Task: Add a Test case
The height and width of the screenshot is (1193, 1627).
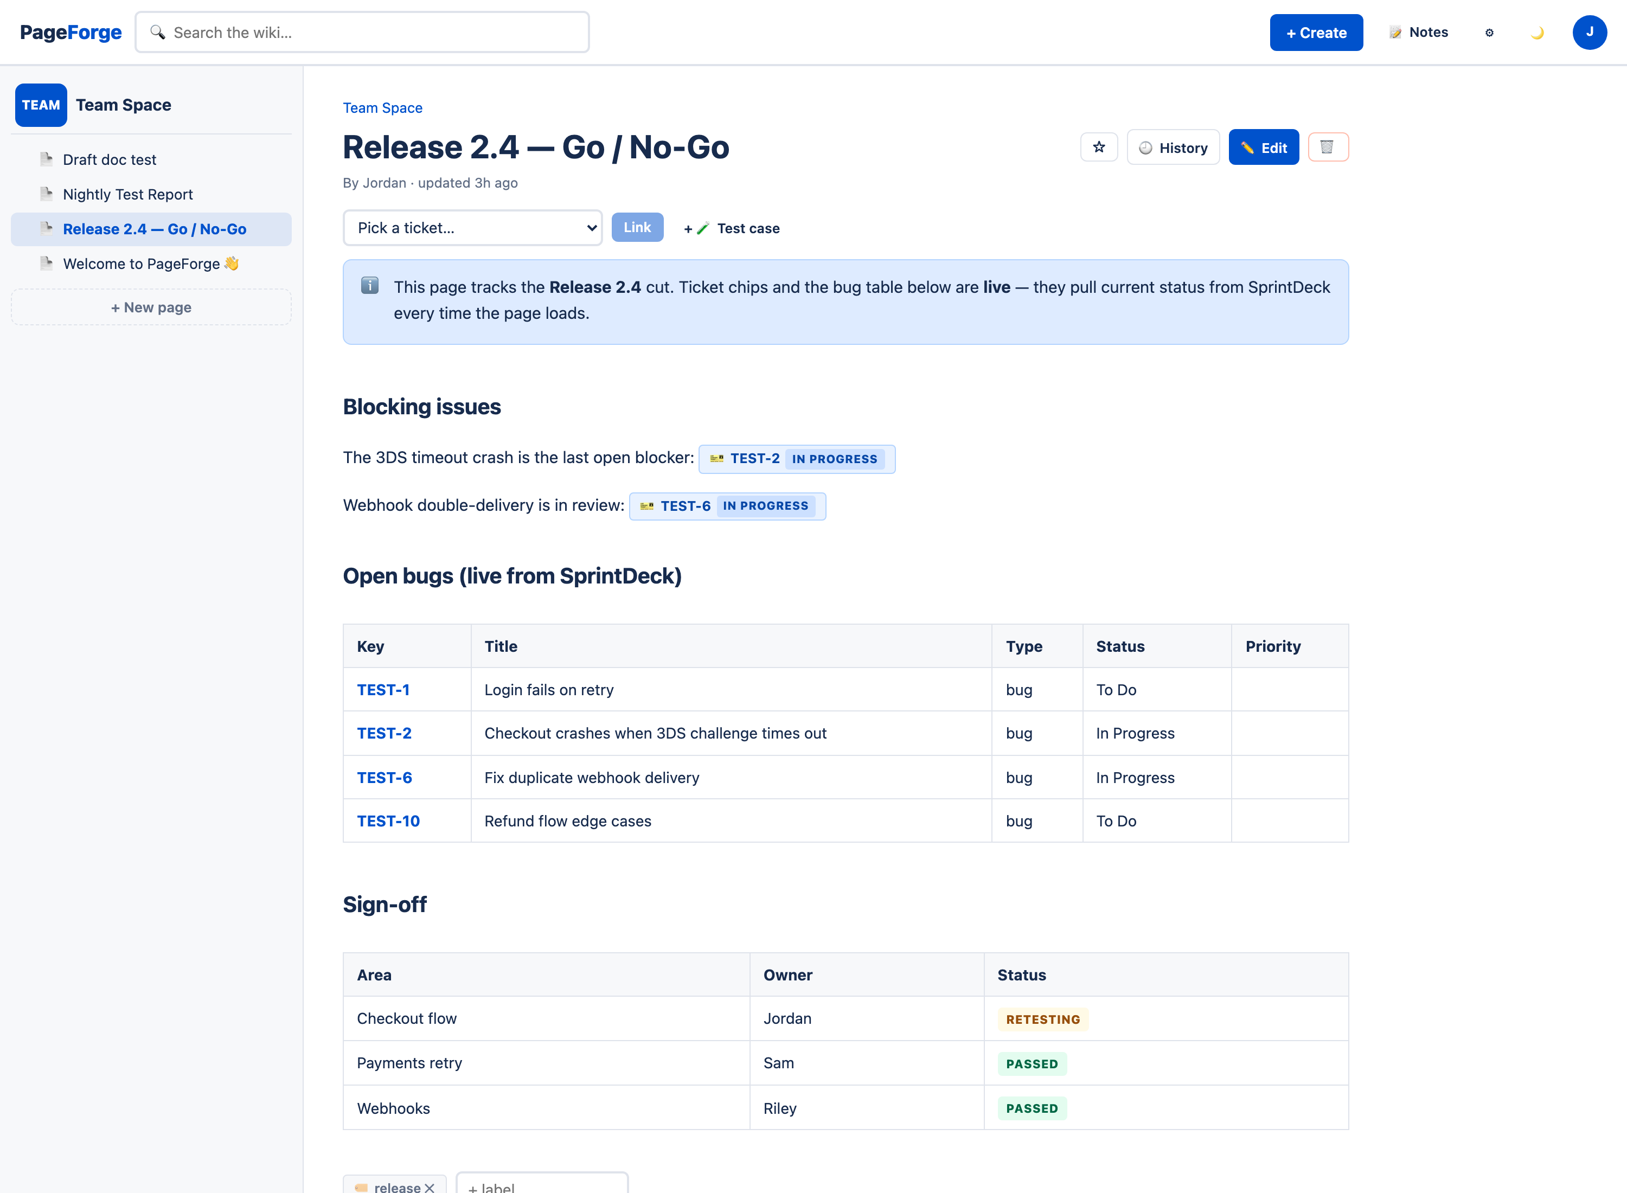Action: [x=732, y=228]
